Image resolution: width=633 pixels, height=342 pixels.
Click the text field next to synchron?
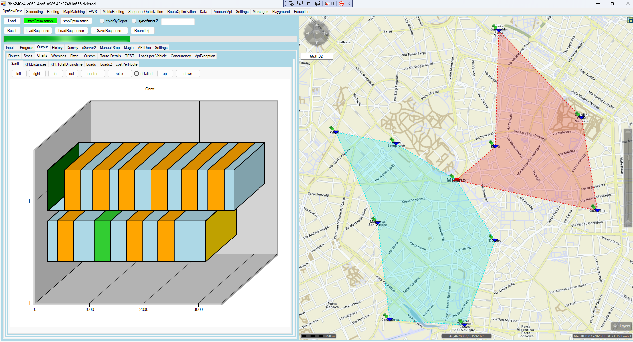click(x=178, y=21)
